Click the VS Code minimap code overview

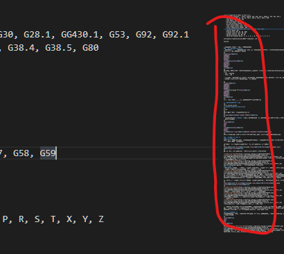254,124
